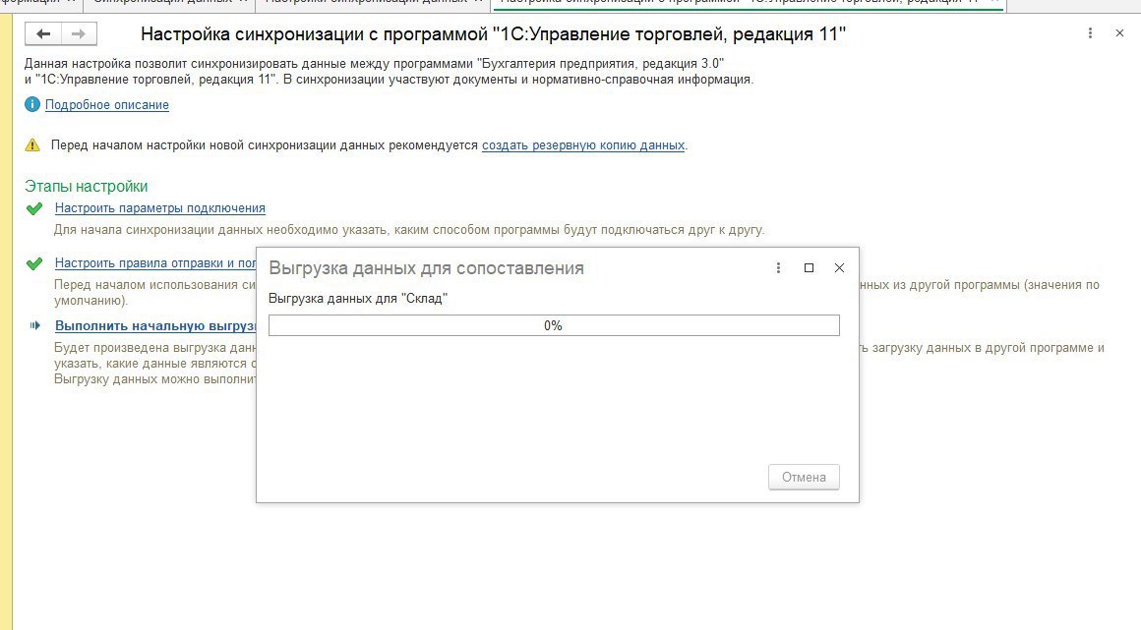Click the arrow icon beside Выполнить начальную выгрузку
Screen dimensions: 1141x630
coord(34,325)
